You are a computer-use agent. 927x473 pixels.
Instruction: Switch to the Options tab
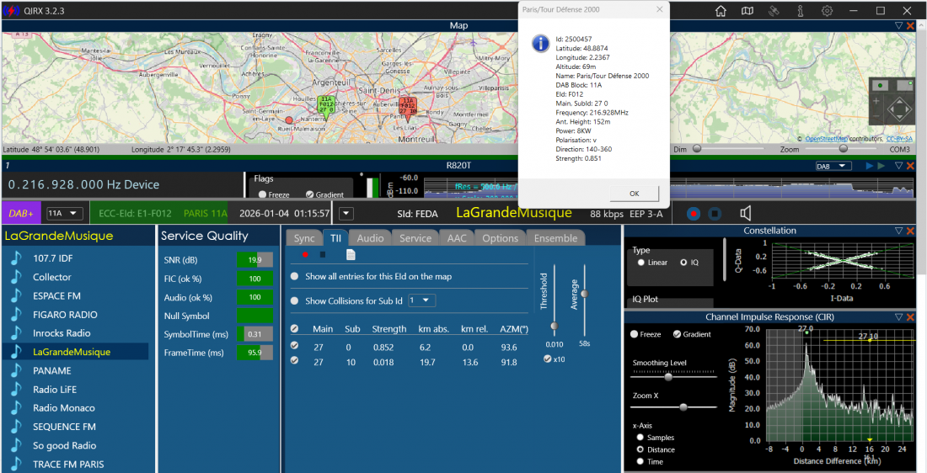500,238
